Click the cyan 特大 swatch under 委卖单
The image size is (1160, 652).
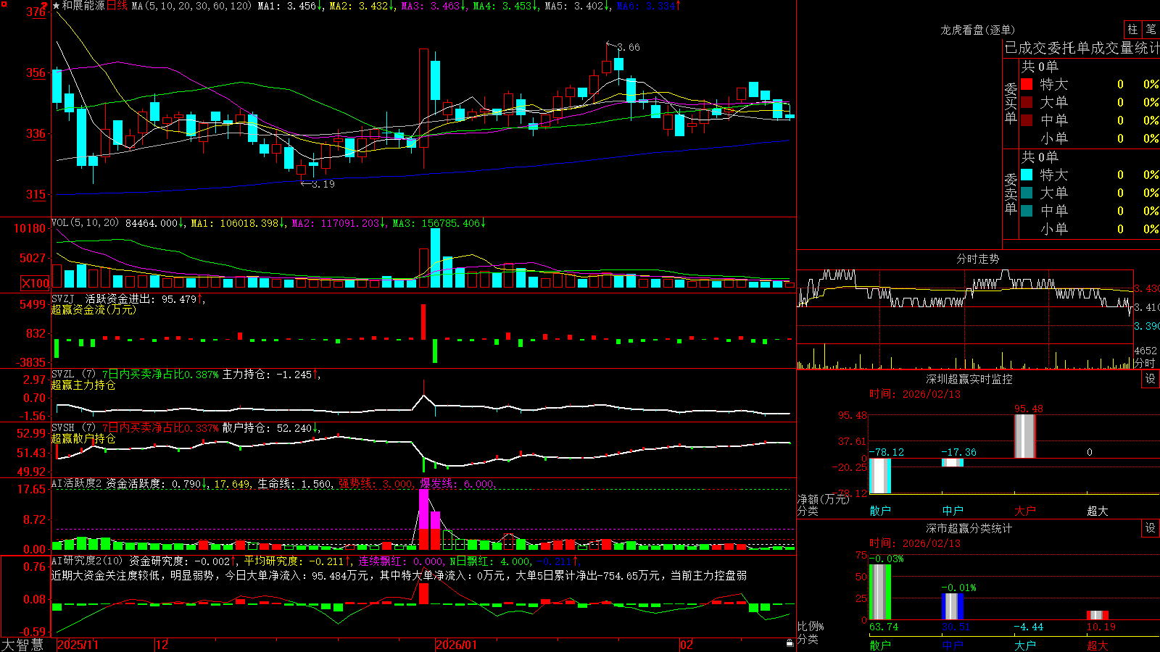click(x=1027, y=175)
